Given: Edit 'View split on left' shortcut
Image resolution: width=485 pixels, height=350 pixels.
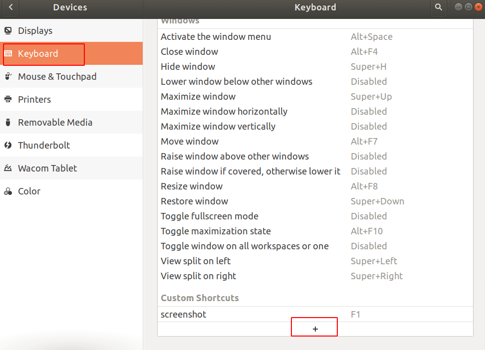Looking at the screenshot, I should tap(315, 261).
